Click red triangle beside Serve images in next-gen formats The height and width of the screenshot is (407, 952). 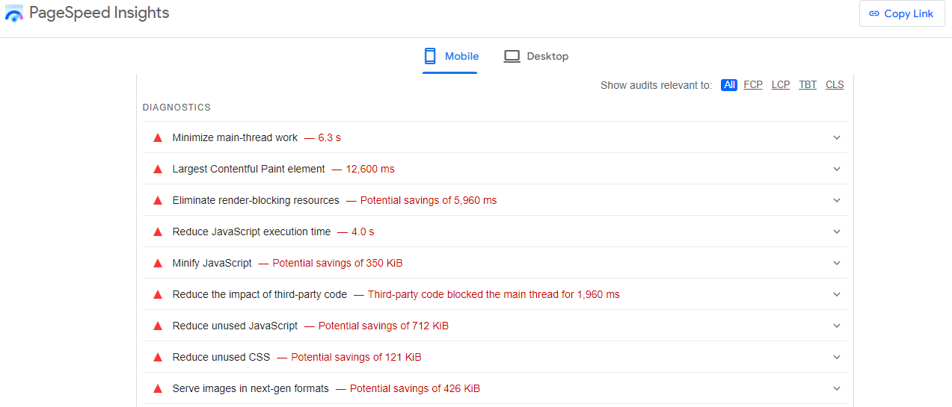[x=158, y=388]
